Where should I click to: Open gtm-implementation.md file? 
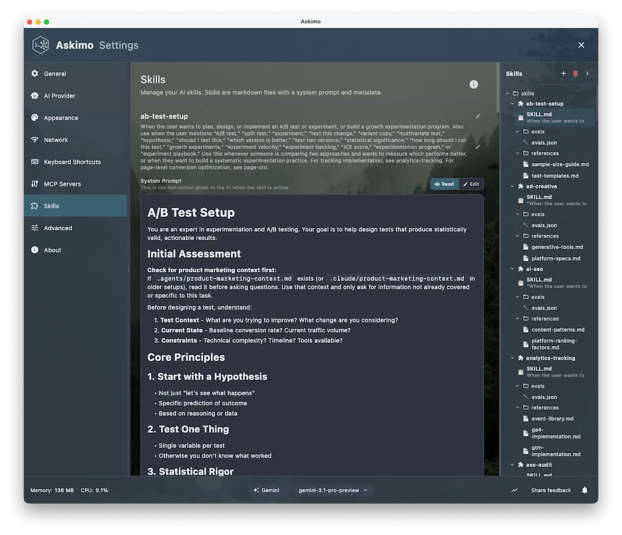click(x=552, y=451)
